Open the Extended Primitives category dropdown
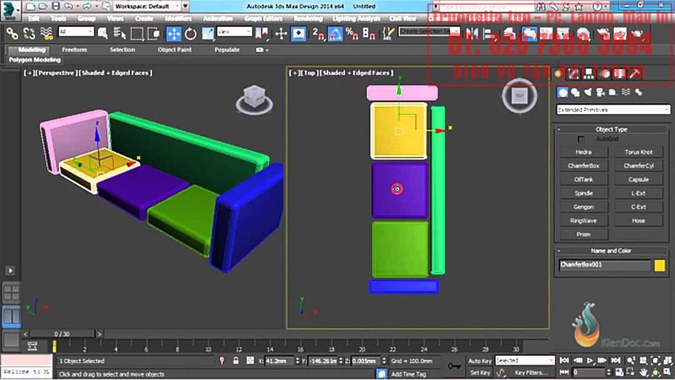 coord(612,110)
